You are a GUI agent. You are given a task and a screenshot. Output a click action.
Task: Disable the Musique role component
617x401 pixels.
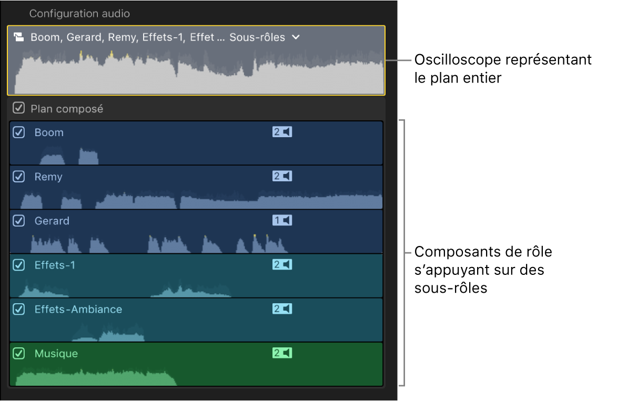(18, 354)
